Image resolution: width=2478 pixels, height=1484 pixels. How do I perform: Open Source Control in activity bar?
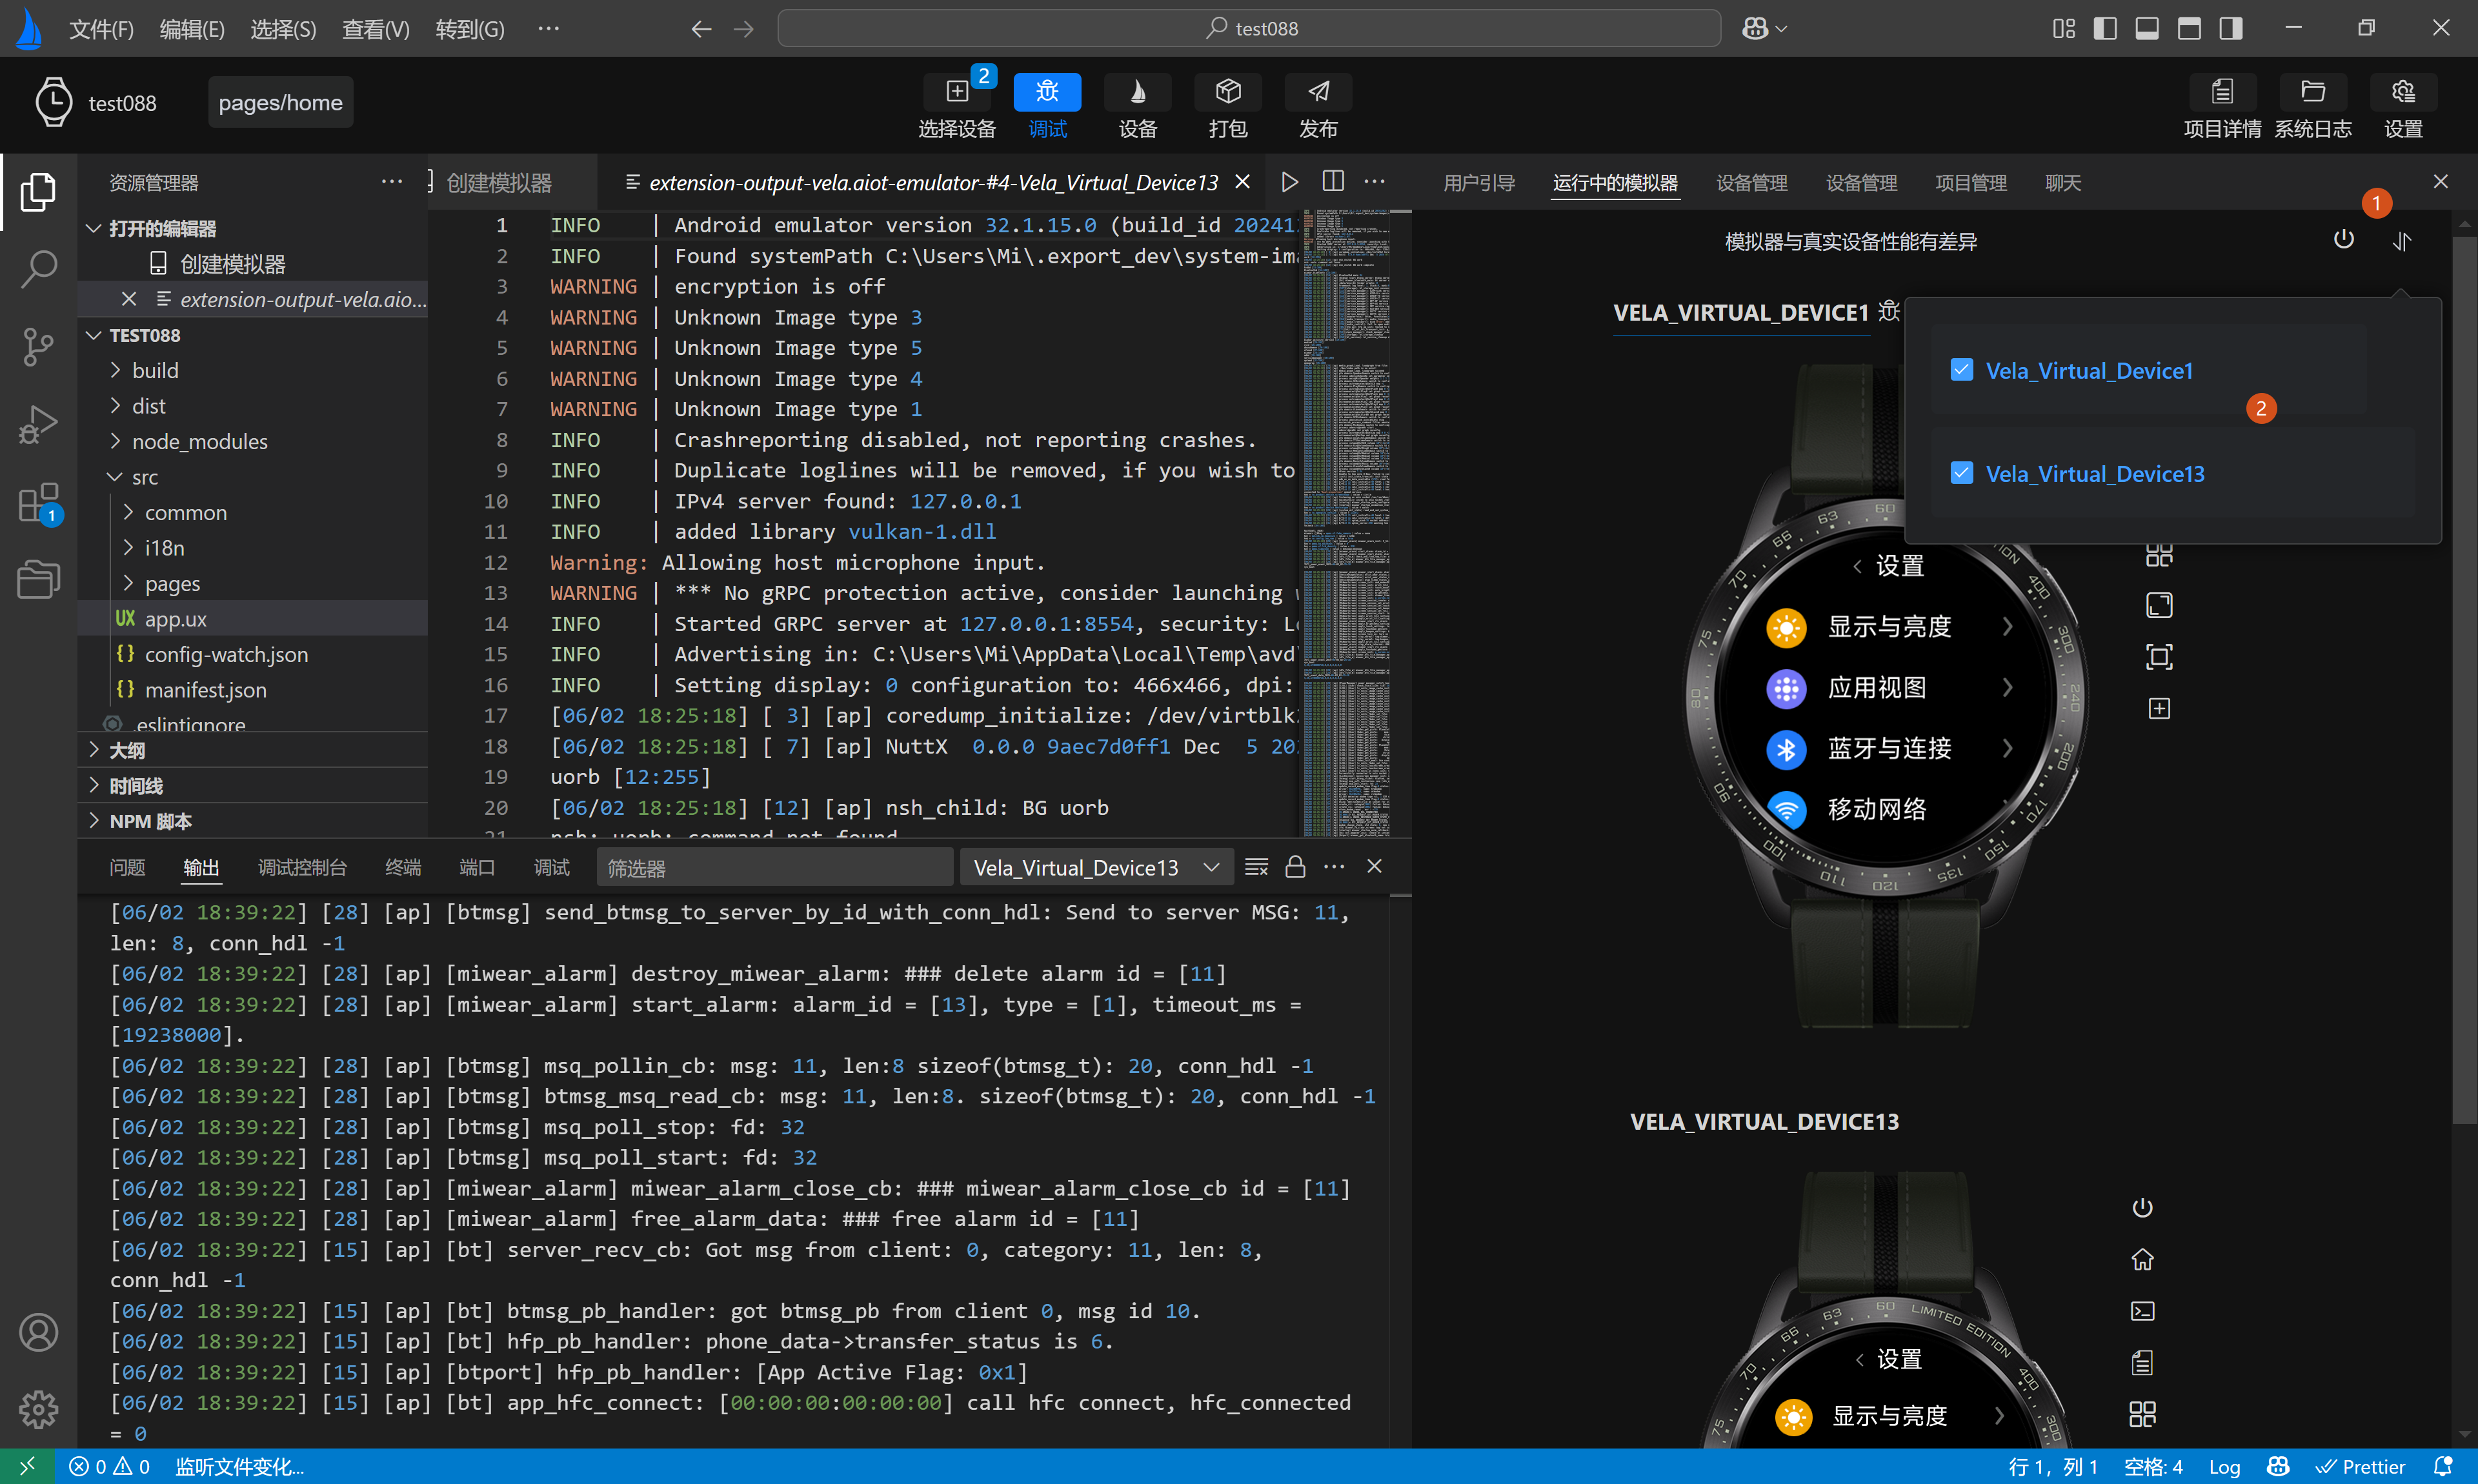(x=38, y=346)
